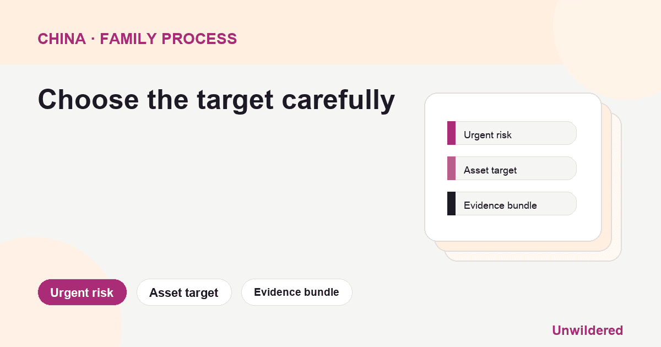This screenshot has width=661, height=347.
Task: Pick the Evidence bundle row in card
Action: [512, 204]
